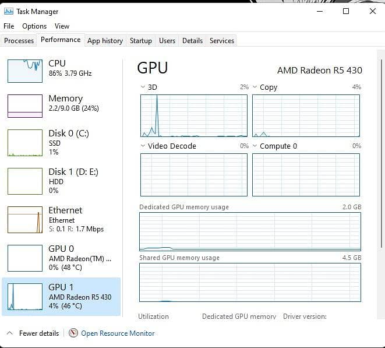The height and width of the screenshot is (348, 385).
Task: Open the Options menu
Action: [34, 26]
